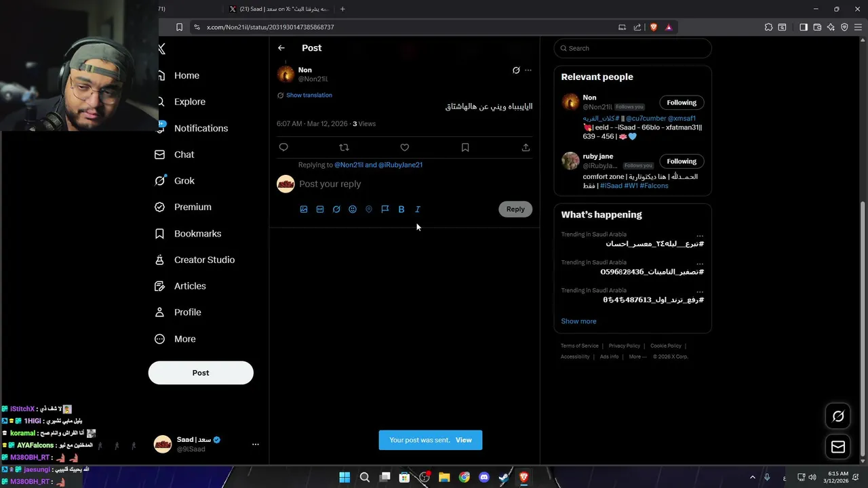Click the browser address bar URL

pos(271,27)
